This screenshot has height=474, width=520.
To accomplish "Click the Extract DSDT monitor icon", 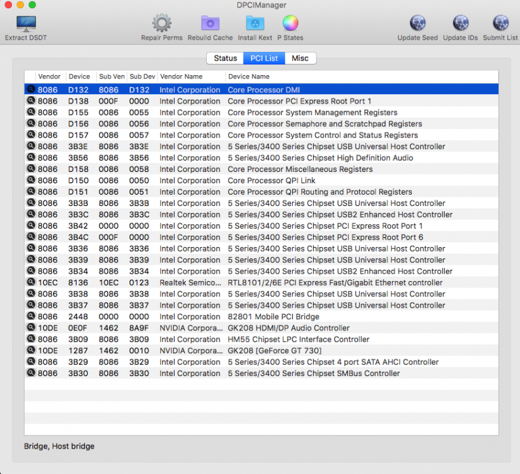I will pos(26,24).
